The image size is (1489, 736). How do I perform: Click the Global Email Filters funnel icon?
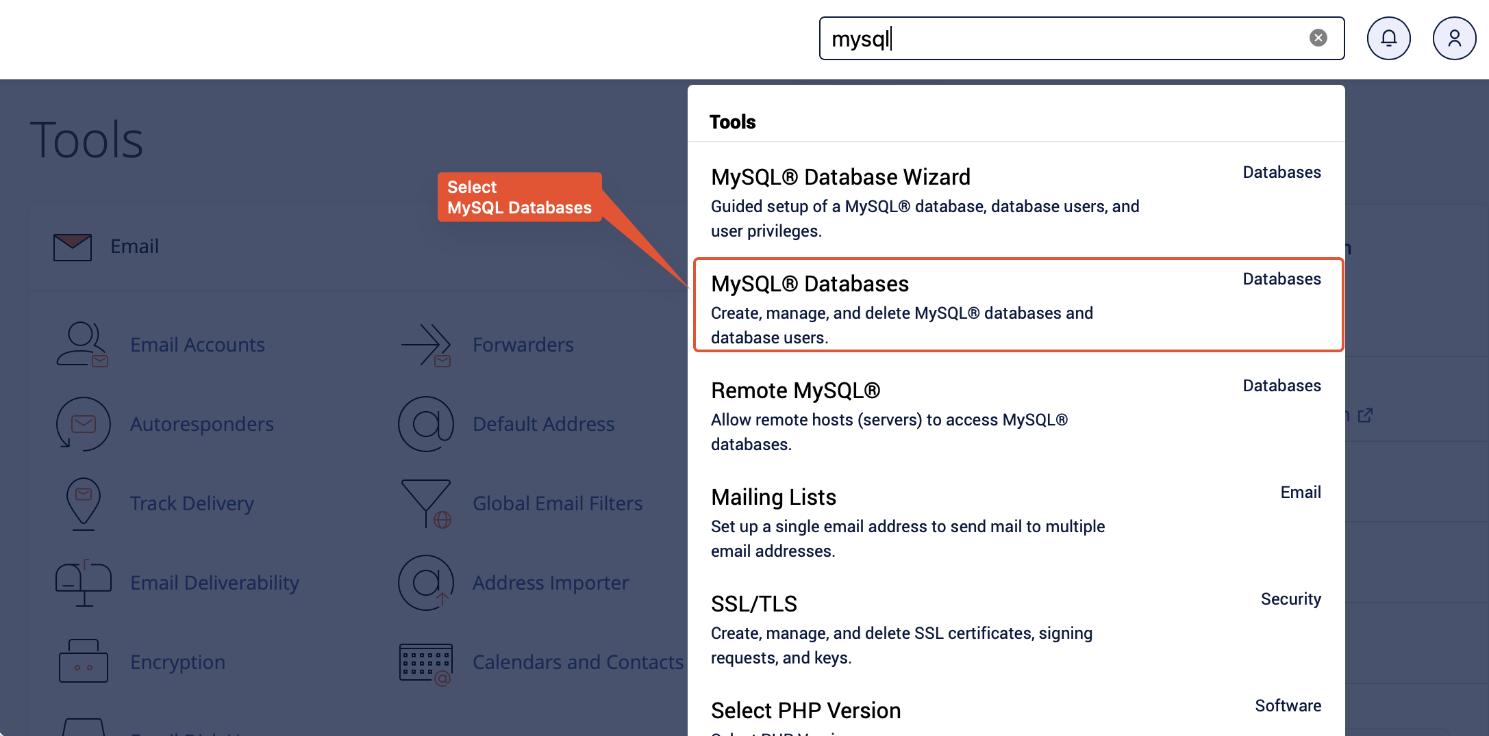[x=426, y=503]
